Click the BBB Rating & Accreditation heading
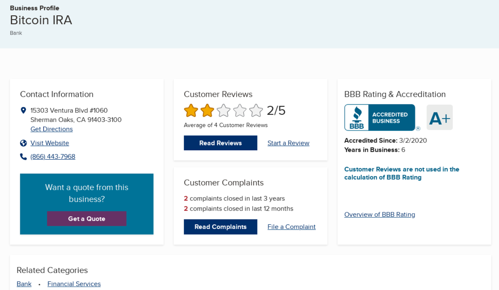This screenshot has height=290, width=499. pos(395,94)
